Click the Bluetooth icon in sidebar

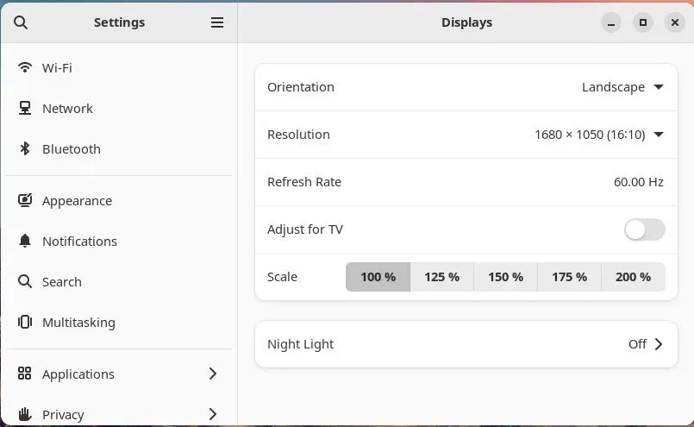click(25, 148)
